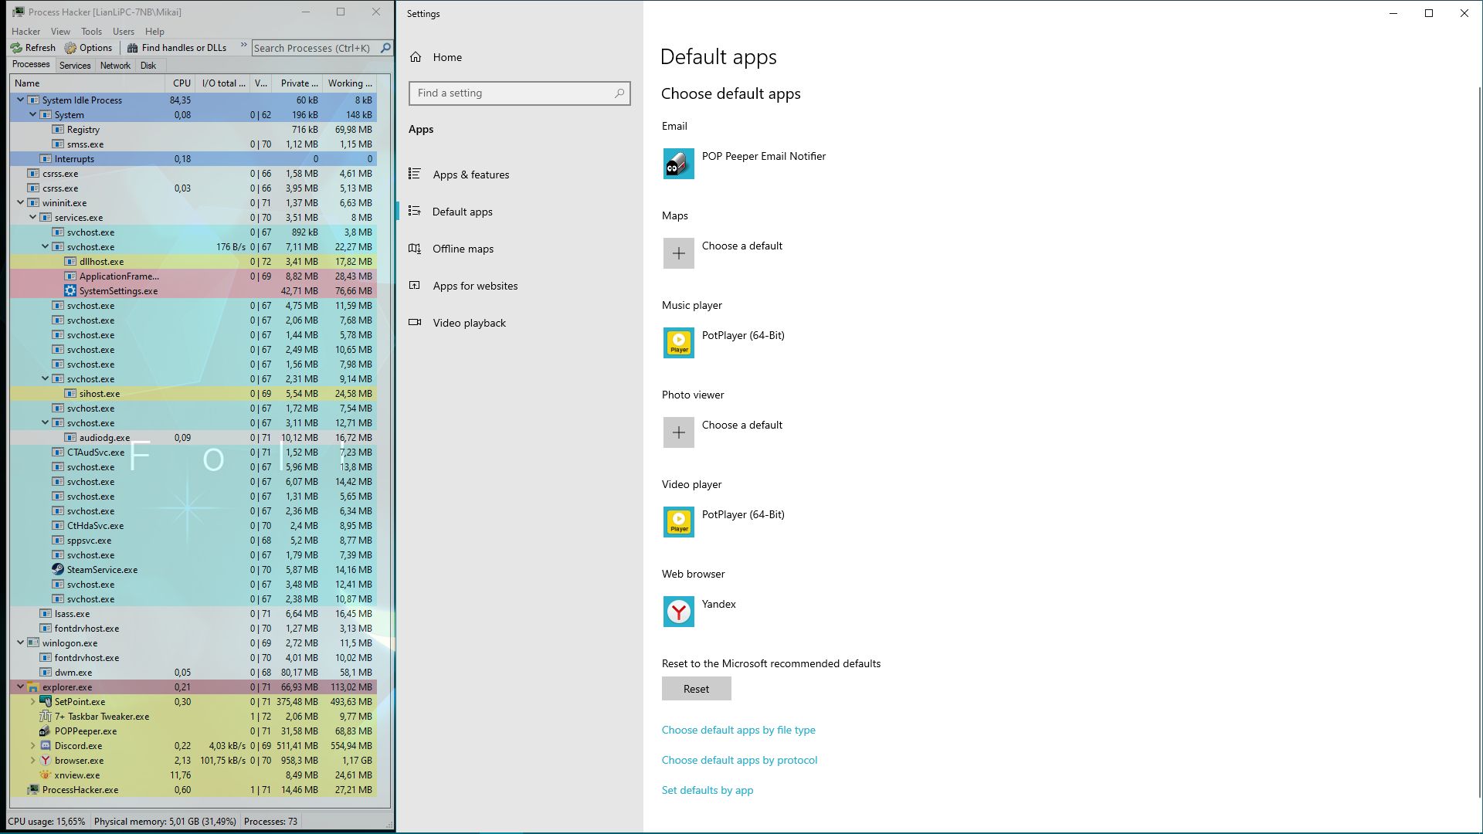
Task: Click the Video playback sidebar icon
Action: pos(415,323)
